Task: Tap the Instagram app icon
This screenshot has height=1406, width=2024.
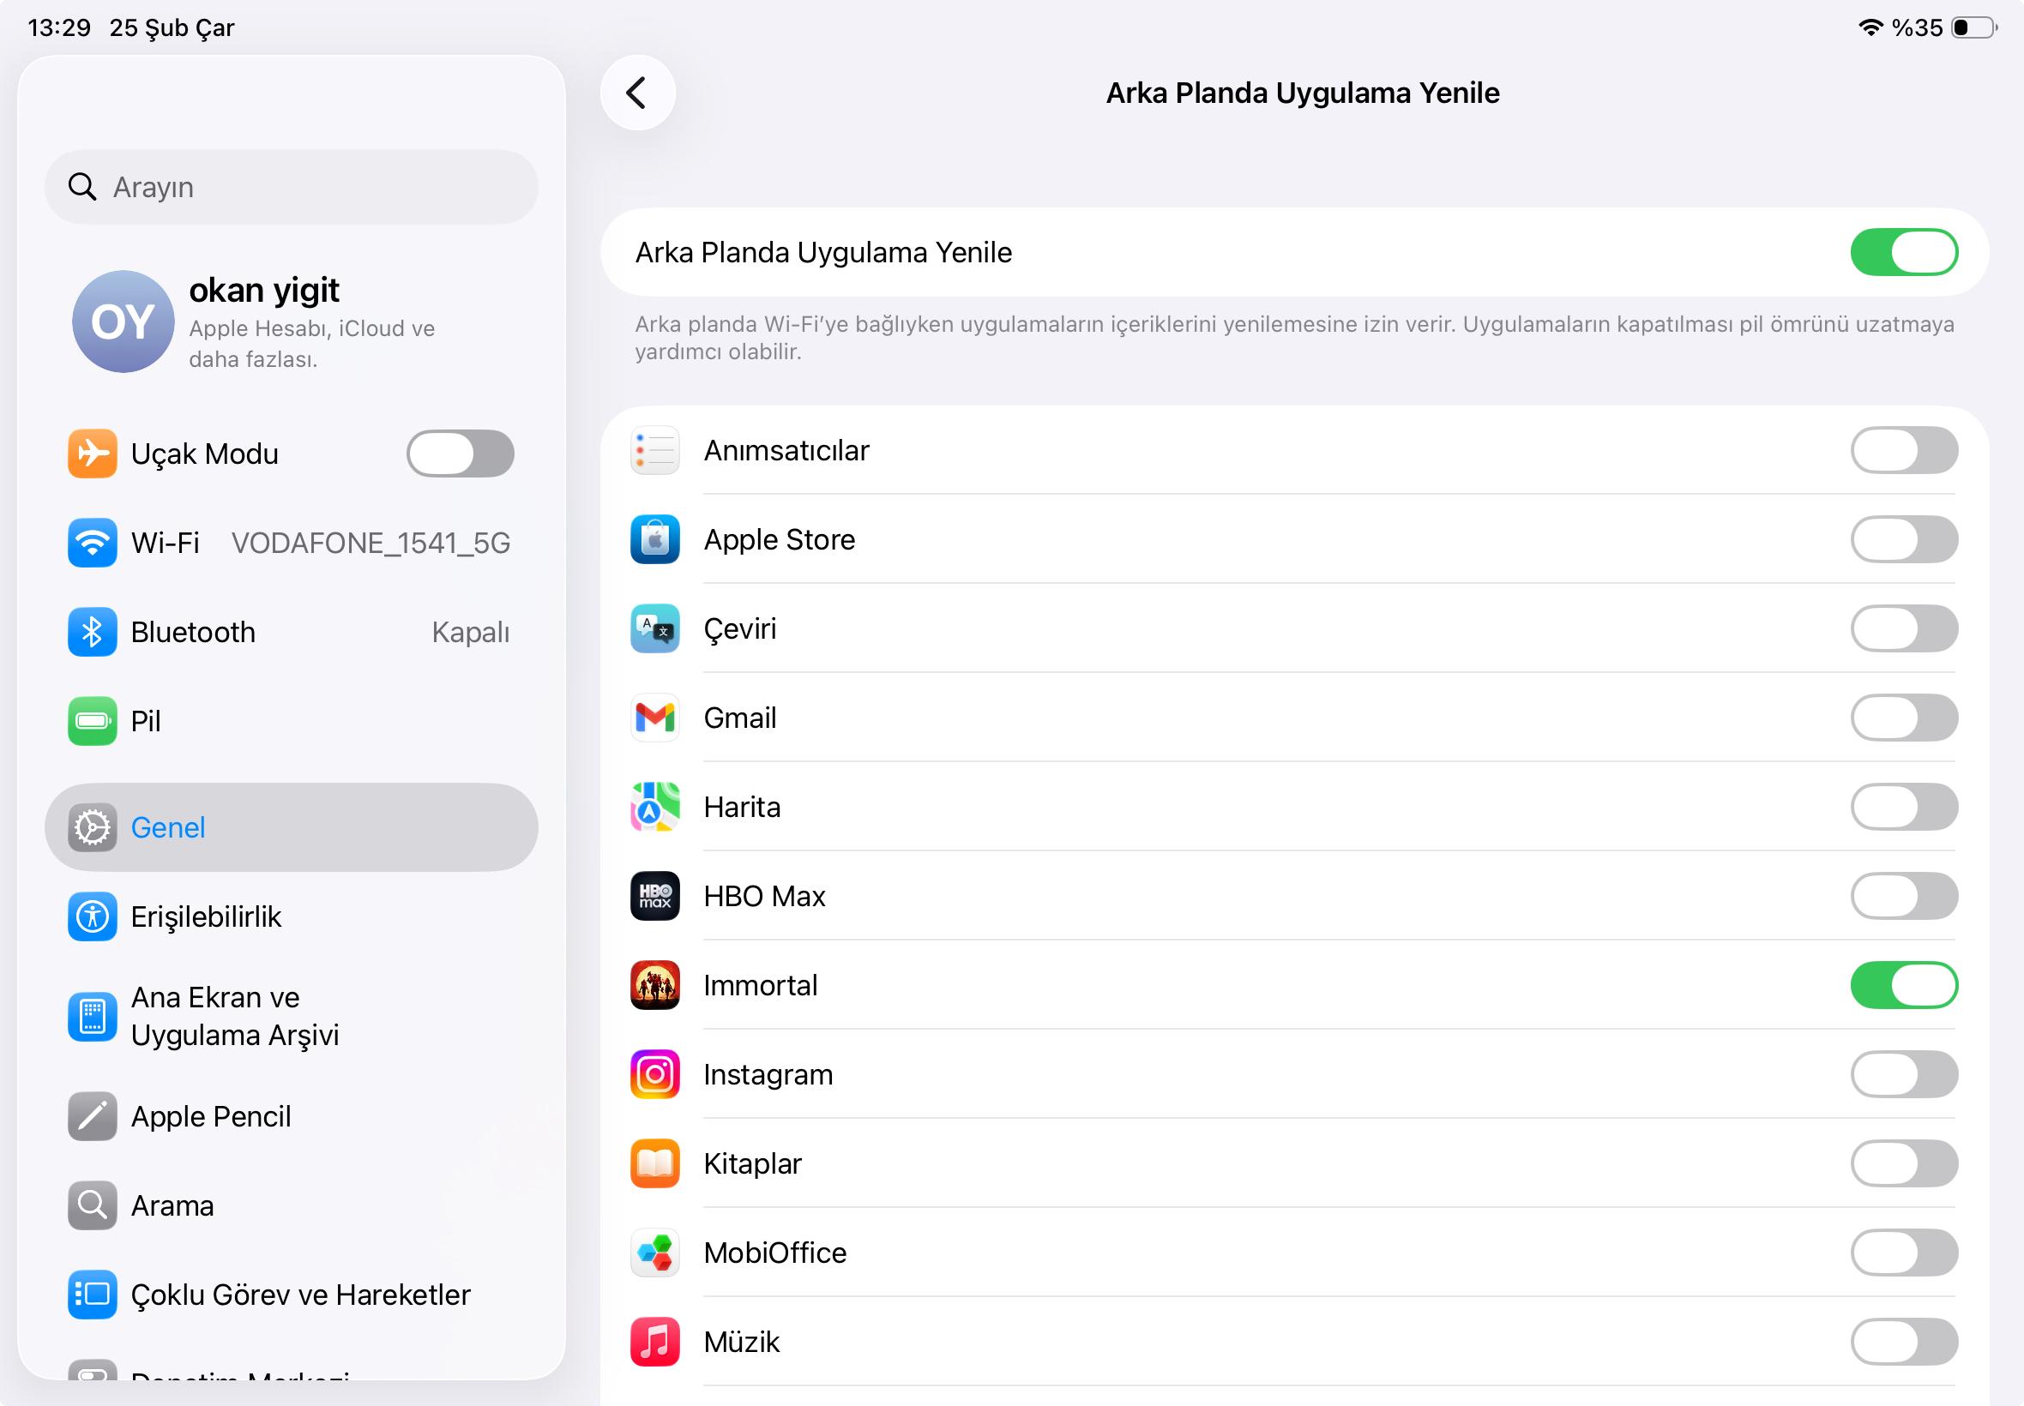Action: coord(654,1074)
